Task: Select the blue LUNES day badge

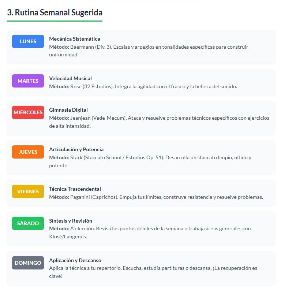Action: click(28, 41)
